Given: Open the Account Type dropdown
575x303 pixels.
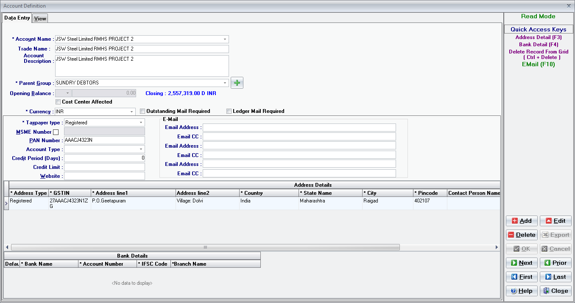Looking at the screenshot, I should point(141,149).
